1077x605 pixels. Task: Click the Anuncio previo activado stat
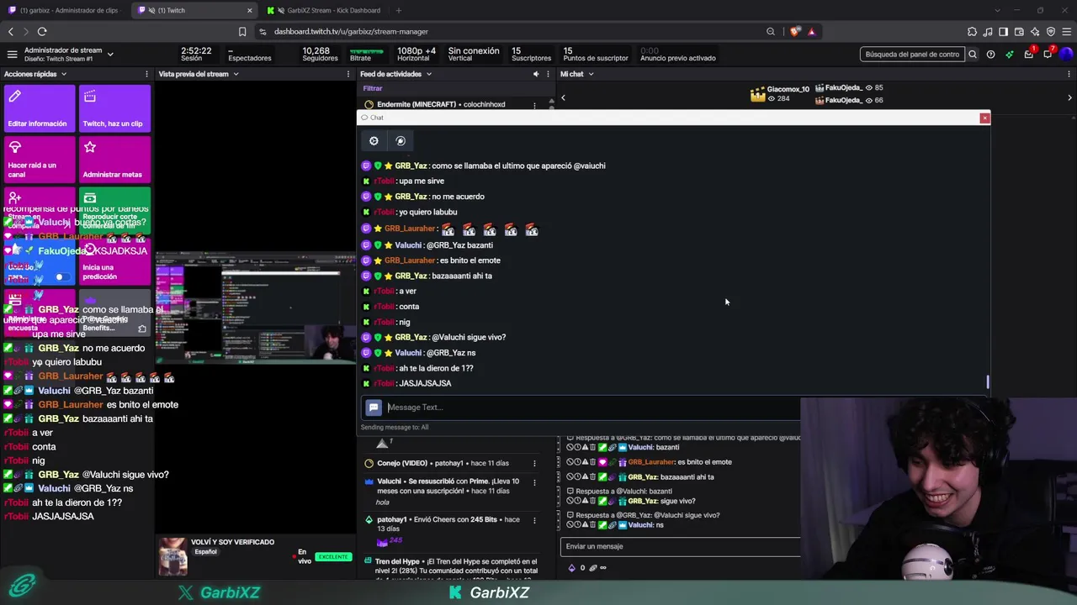point(677,54)
